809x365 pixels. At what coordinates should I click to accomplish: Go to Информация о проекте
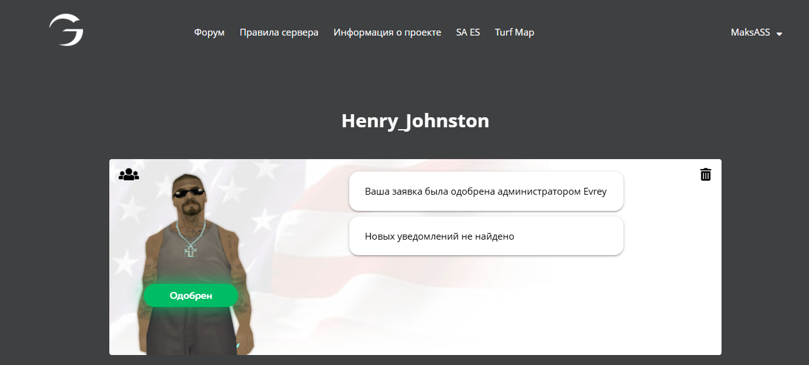[387, 32]
